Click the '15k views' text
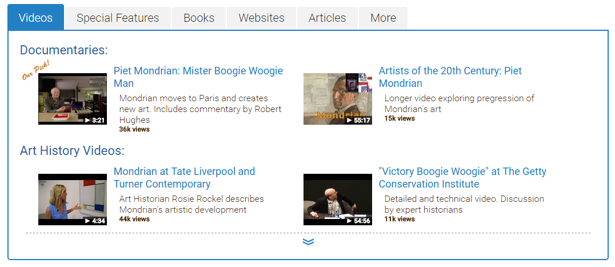The height and width of the screenshot is (267, 615). click(400, 118)
